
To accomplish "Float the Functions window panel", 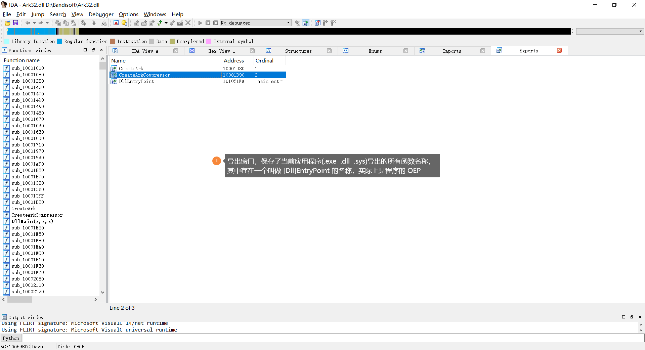I will [93, 50].
